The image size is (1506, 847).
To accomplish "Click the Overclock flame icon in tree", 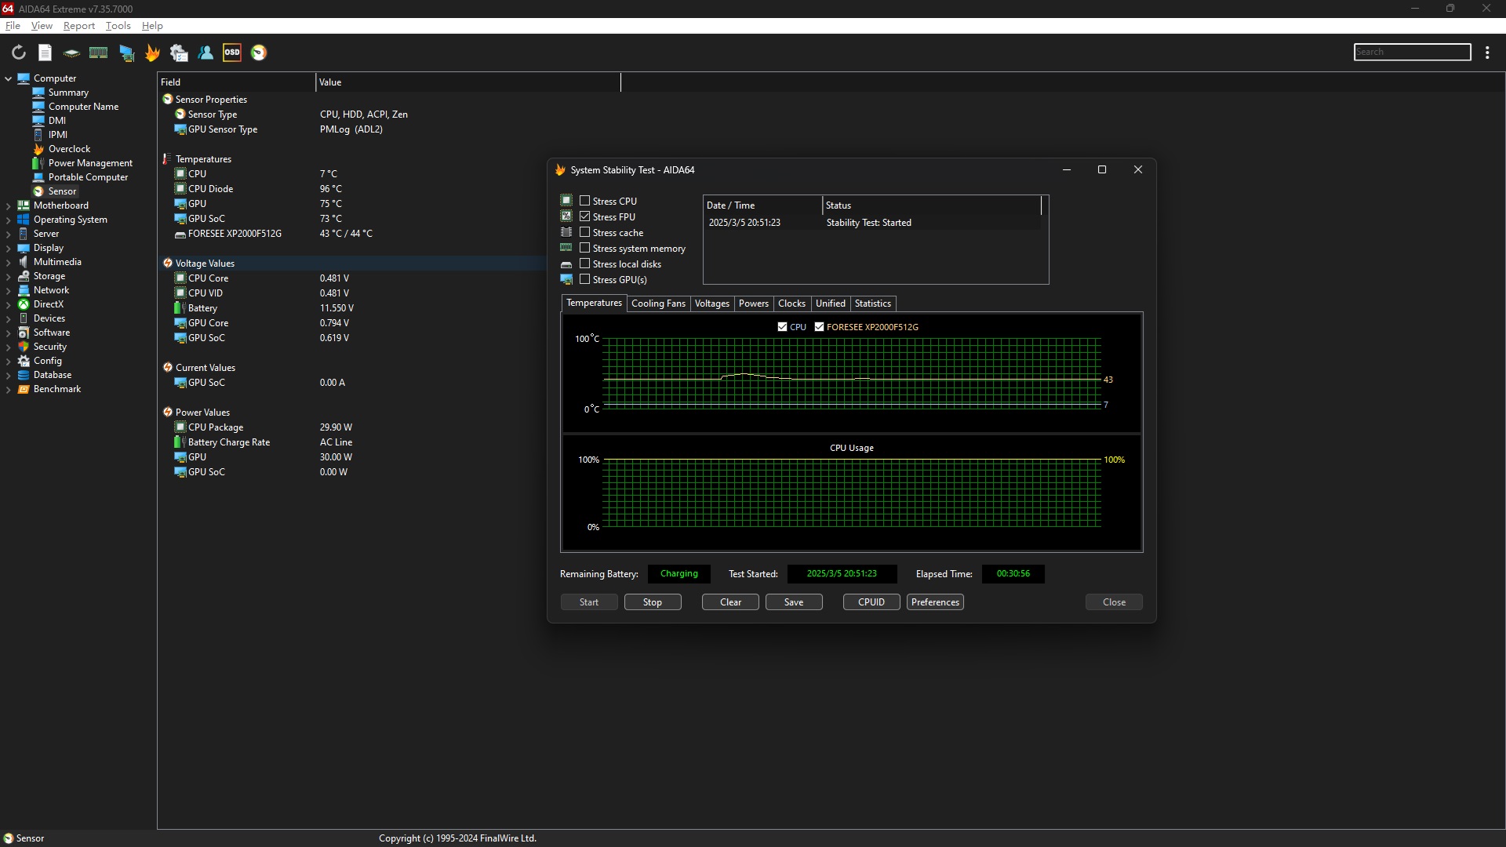I will (38, 149).
